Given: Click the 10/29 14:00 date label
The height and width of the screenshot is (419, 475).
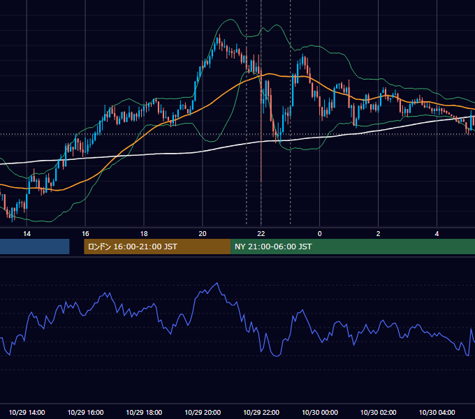Looking at the screenshot, I should [27, 412].
